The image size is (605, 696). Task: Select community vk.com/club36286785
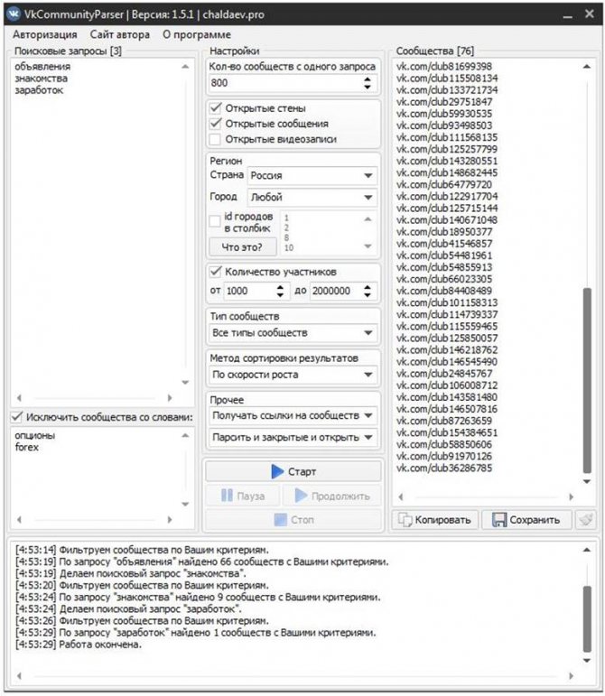pos(444,468)
